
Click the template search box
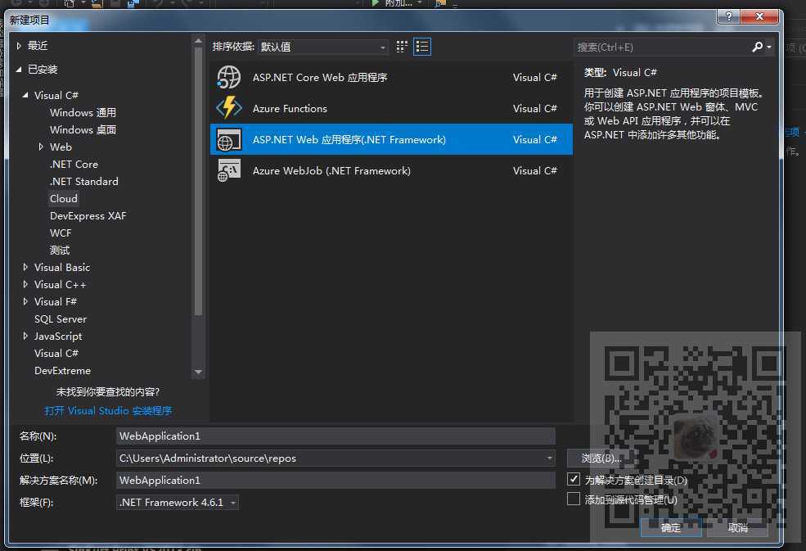pos(662,47)
